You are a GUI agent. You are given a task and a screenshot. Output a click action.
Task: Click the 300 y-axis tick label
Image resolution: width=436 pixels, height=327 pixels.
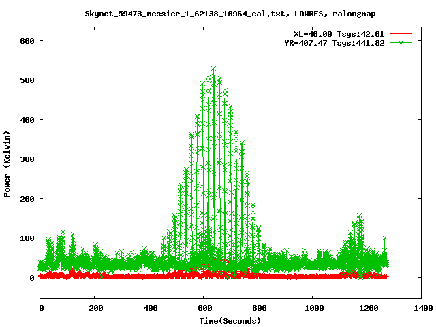tap(27, 159)
